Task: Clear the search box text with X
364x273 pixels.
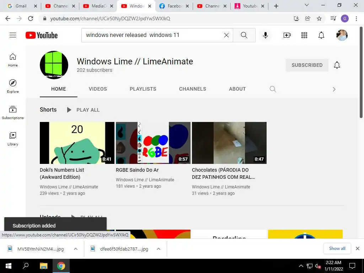Action: click(226, 35)
